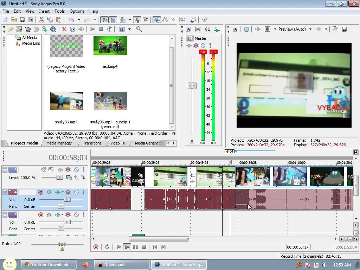Remove selected media with the red X
The height and width of the screenshot is (270, 360).
tap(64, 29)
